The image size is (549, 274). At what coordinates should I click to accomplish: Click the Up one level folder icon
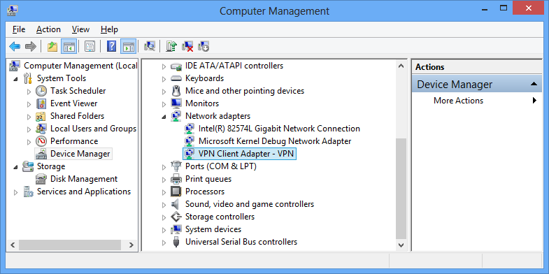coord(52,46)
